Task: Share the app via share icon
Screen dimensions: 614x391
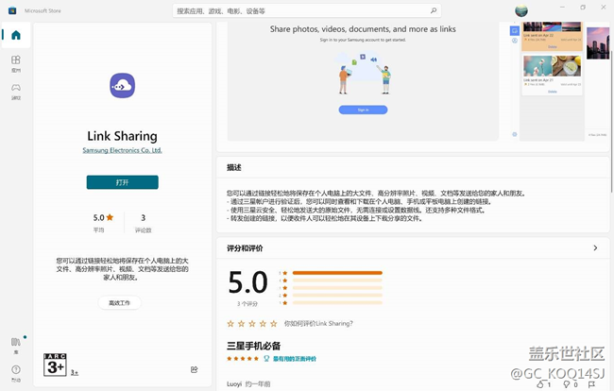Action: 195,369
